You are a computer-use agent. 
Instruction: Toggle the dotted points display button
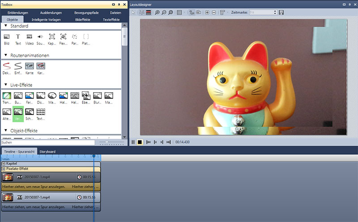[141, 12]
